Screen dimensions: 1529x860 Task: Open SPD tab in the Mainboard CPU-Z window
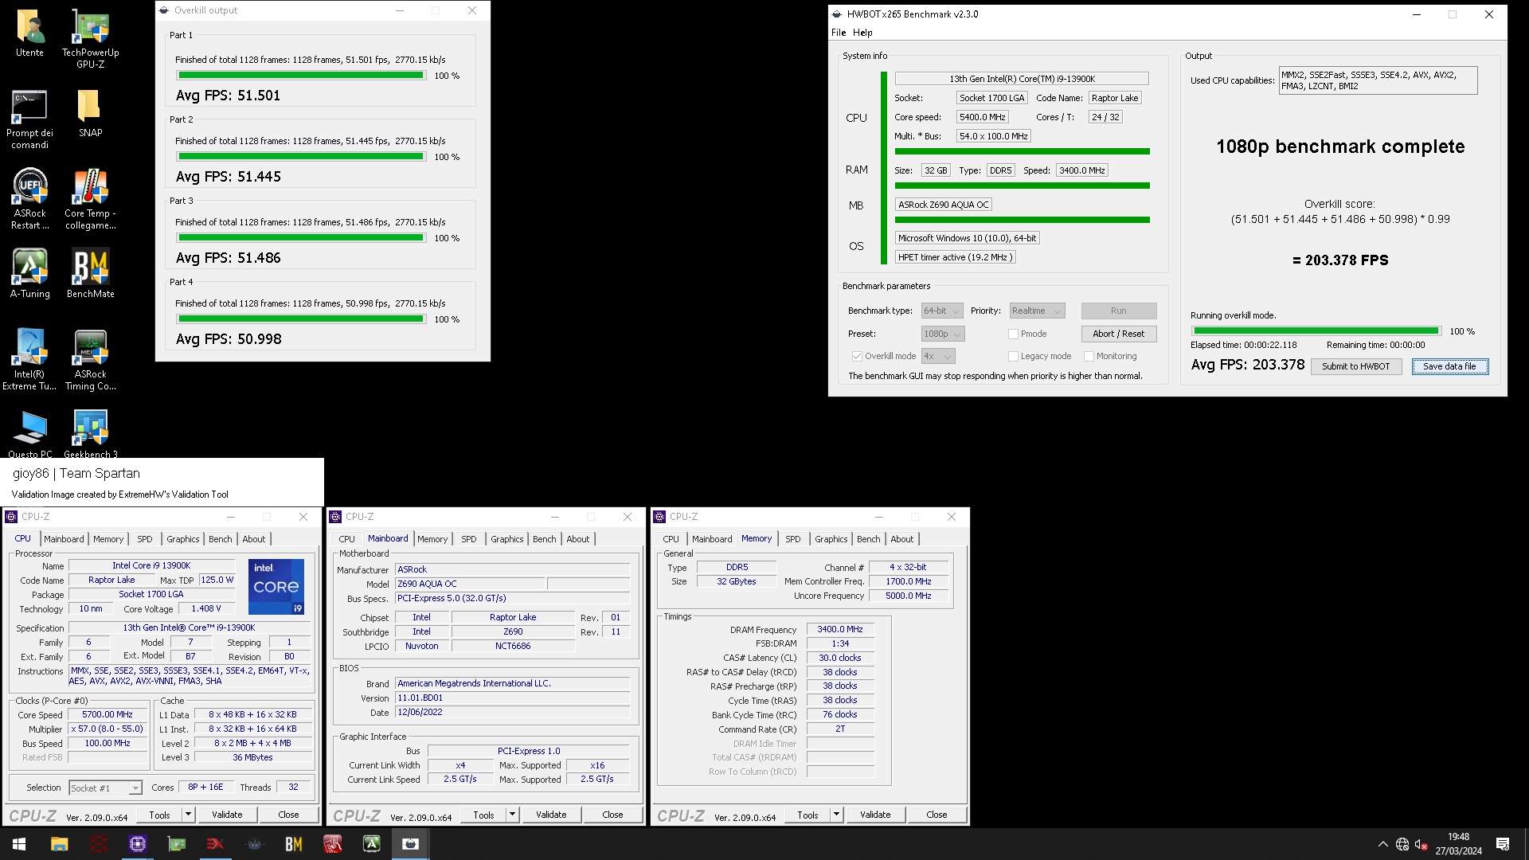click(469, 539)
